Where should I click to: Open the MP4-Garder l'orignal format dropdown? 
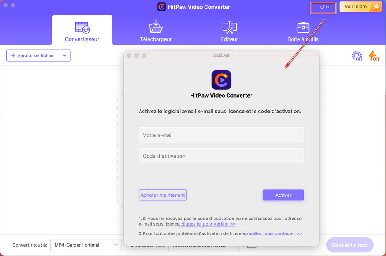point(86,245)
